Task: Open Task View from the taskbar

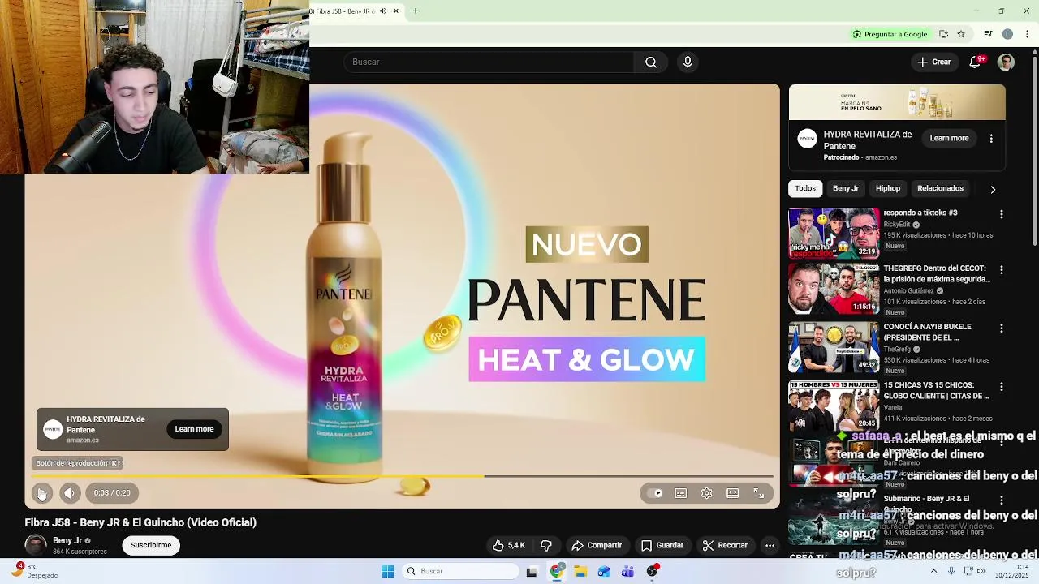Action: 532,572
